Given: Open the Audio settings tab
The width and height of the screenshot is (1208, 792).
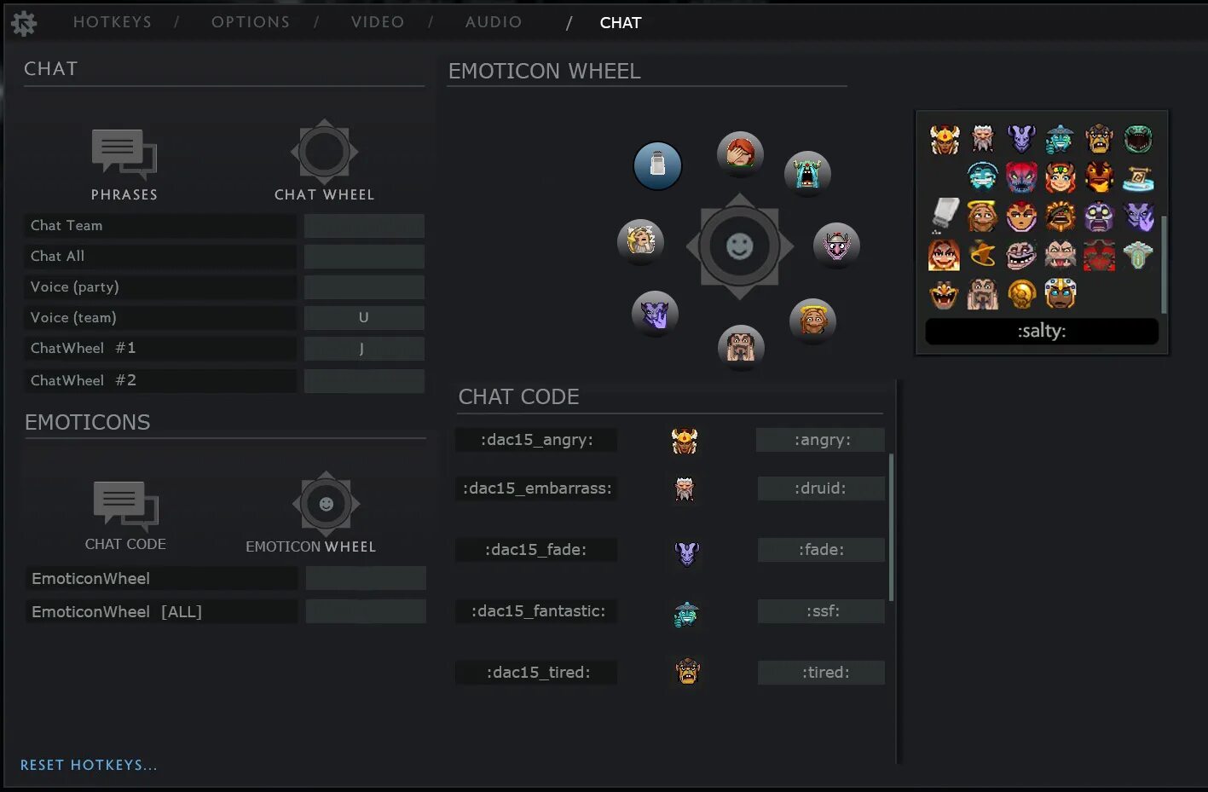Looking at the screenshot, I should [494, 22].
